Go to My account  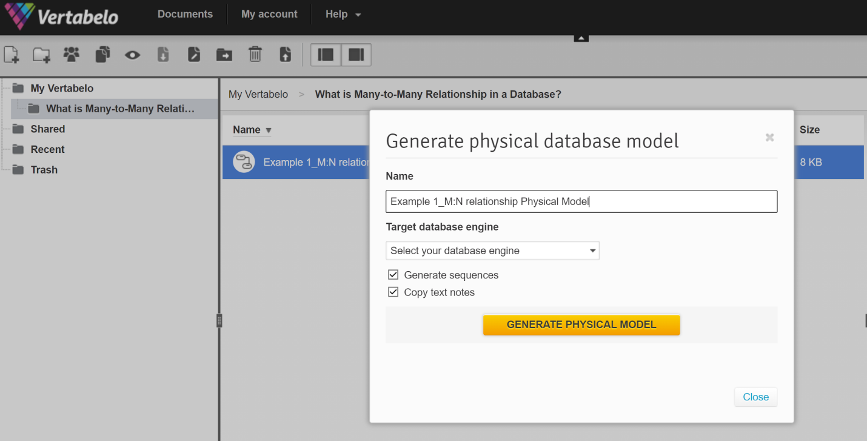(269, 14)
